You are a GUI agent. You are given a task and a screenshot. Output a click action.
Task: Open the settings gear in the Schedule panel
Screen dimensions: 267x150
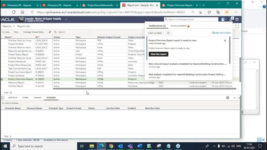pyautogui.click(x=228, y=97)
